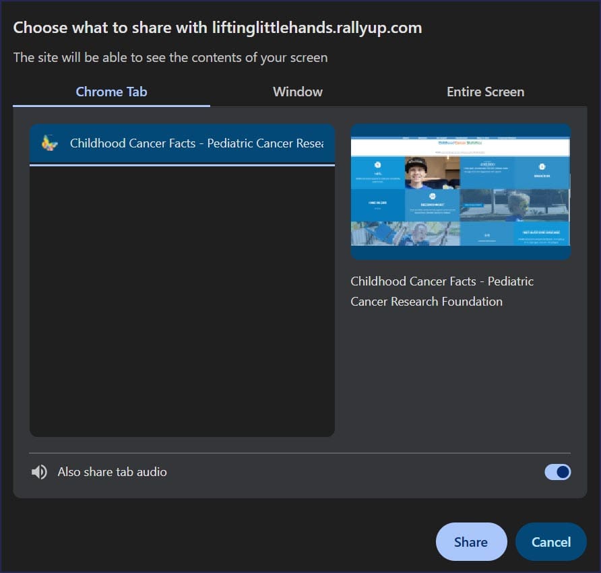Click the blond child photo in preview
This screenshot has height=573, width=601.
[x=517, y=204]
